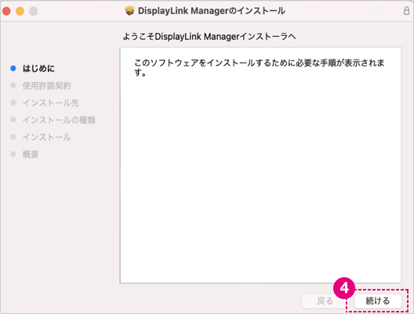Click the message starting このソフトウェアをインストール
The width and height of the screenshot is (414, 314).
[x=259, y=68]
